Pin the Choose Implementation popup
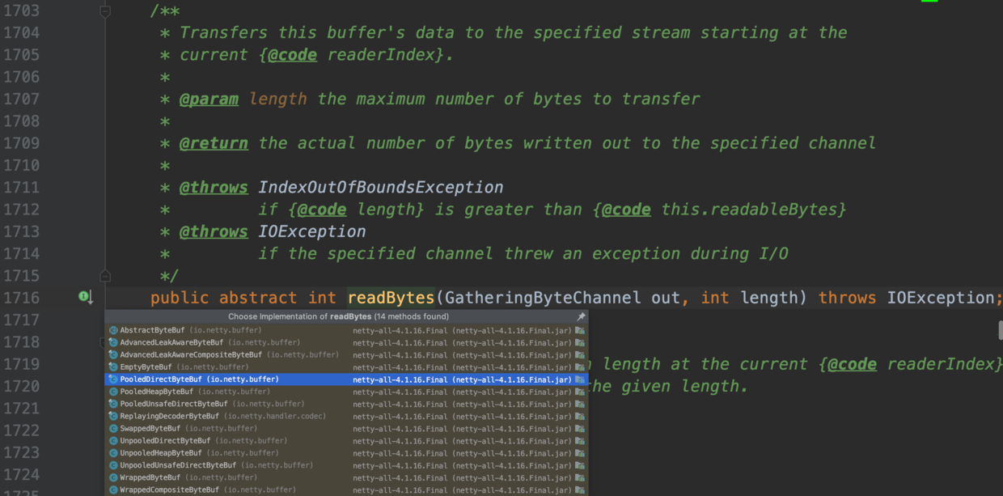 580,316
